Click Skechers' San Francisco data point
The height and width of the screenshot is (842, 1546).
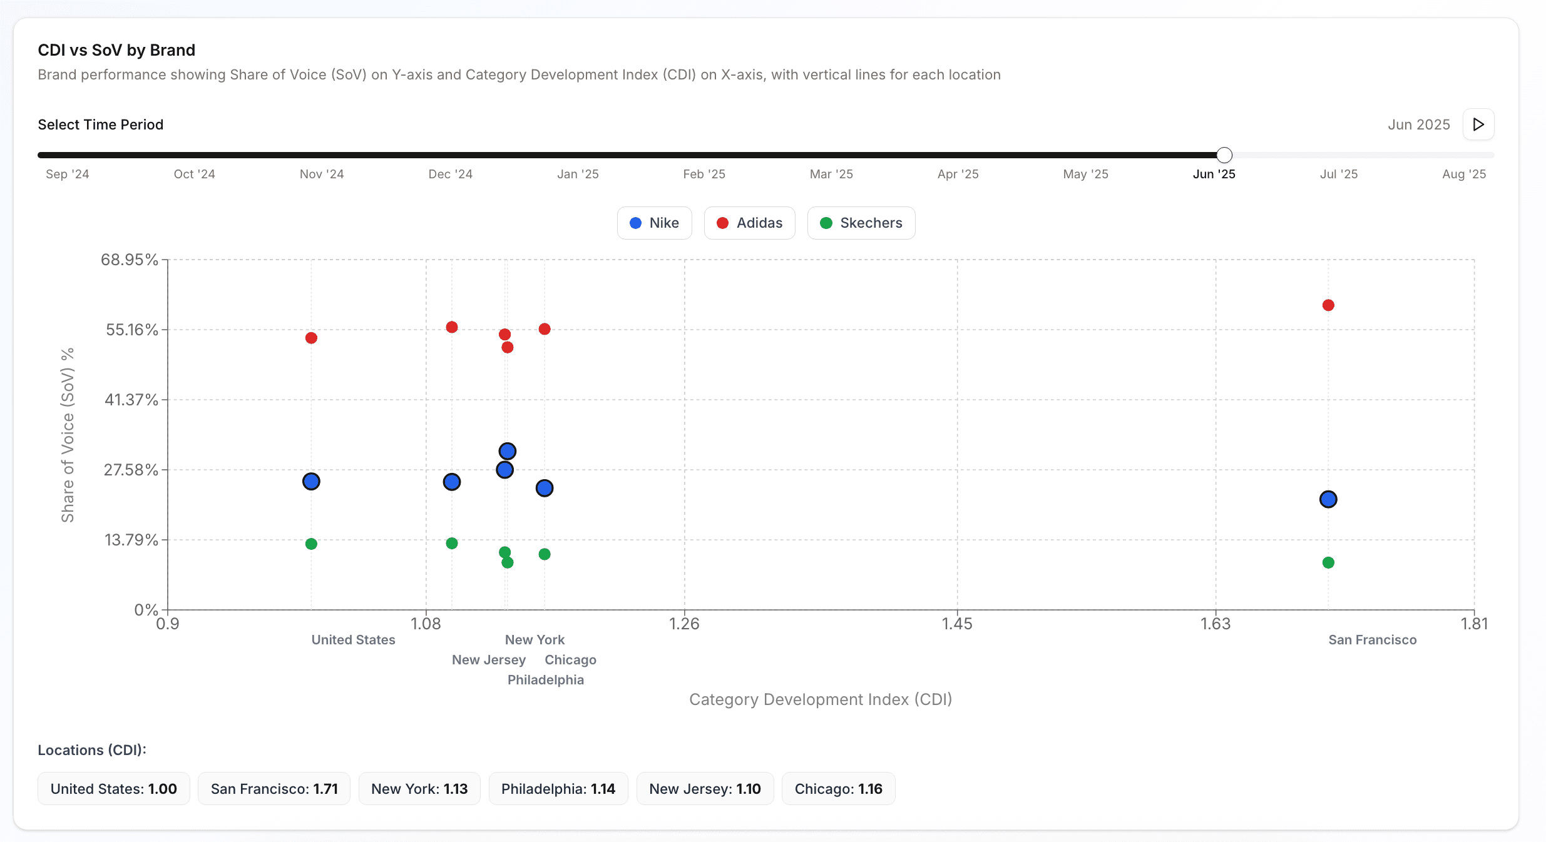coord(1328,562)
